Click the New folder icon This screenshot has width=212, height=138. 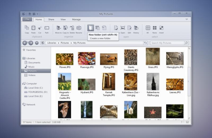click(91, 28)
